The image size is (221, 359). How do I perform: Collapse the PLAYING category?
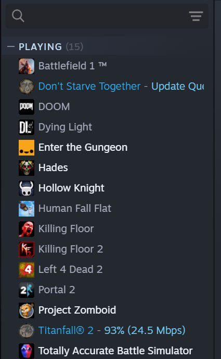[x=11, y=47]
